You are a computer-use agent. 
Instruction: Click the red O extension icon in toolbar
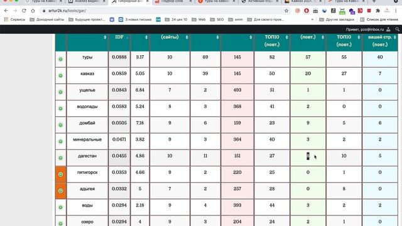307,11
